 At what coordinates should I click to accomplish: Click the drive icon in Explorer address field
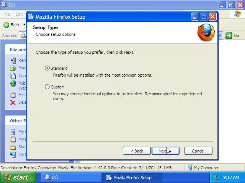pos(23,35)
